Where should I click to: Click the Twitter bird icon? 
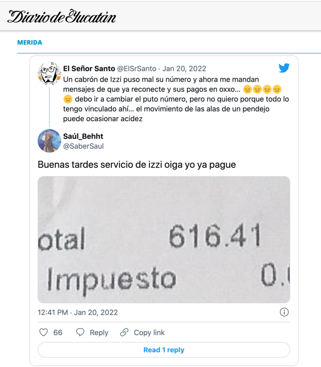click(x=284, y=68)
